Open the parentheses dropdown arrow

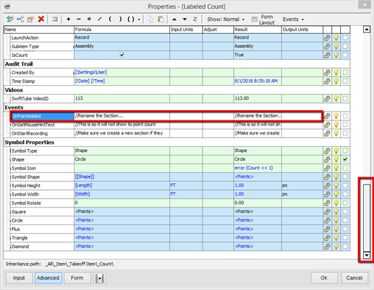139,20
